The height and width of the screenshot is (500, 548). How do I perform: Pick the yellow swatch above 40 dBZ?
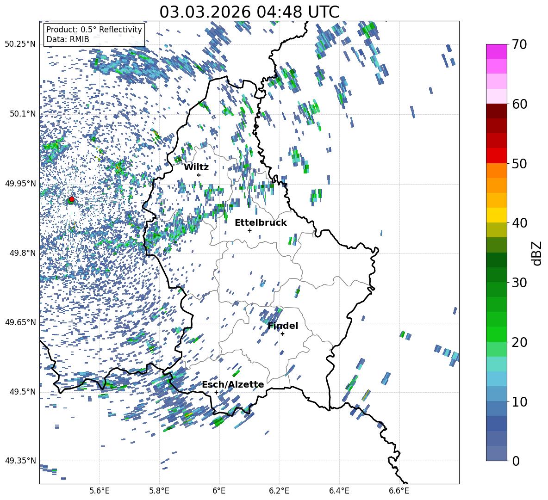pos(497,215)
